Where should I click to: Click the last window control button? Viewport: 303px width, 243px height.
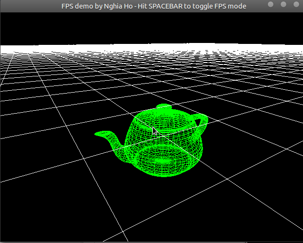[296, 4]
